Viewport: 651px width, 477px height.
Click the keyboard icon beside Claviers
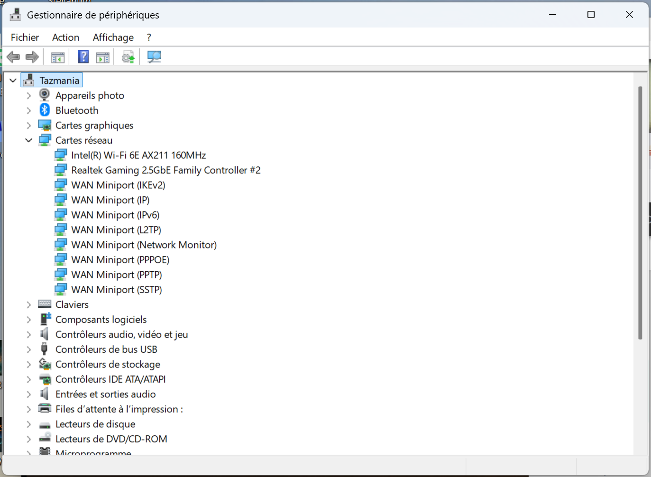point(45,304)
